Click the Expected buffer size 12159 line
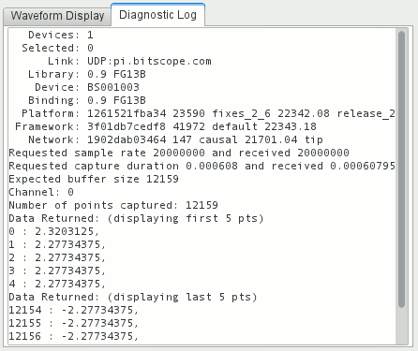The height and width of the screenshot is (351, 418). pyautogui.click(x=94, y=179)
